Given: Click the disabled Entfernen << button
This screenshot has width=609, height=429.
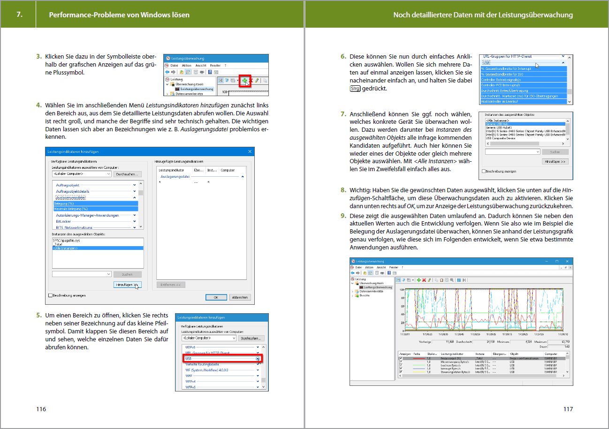Looking at the screenshot, I should pyautogui.click(x=173, y=285).
